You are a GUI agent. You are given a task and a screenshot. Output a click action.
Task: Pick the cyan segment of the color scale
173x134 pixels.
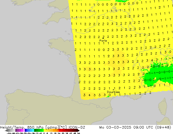[x=33, y=130]
